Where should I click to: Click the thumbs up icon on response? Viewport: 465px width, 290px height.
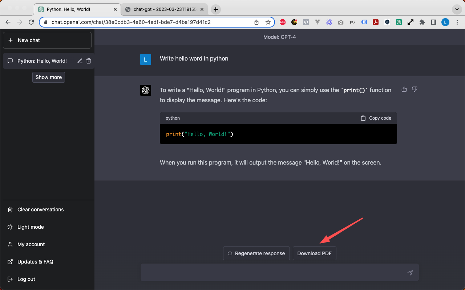tap(404, 89)
